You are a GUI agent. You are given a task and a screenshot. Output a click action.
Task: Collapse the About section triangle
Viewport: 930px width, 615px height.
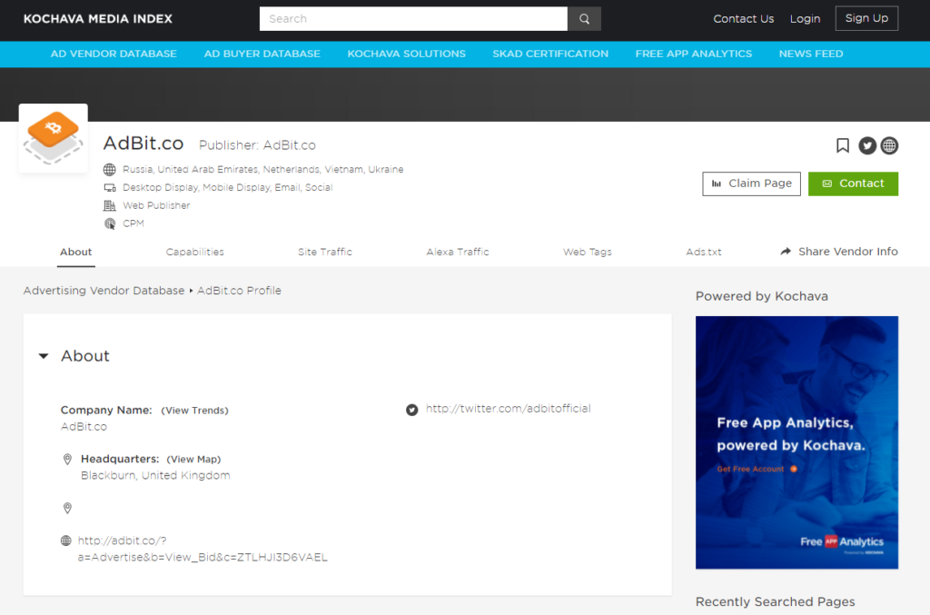[43, 356]
